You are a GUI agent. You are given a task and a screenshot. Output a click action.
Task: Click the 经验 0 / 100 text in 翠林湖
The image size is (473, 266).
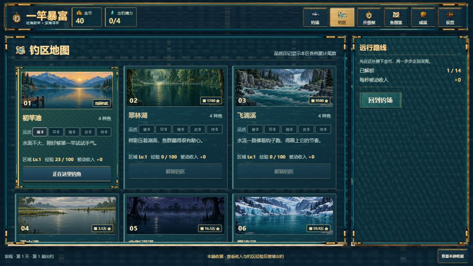(164, 157)
